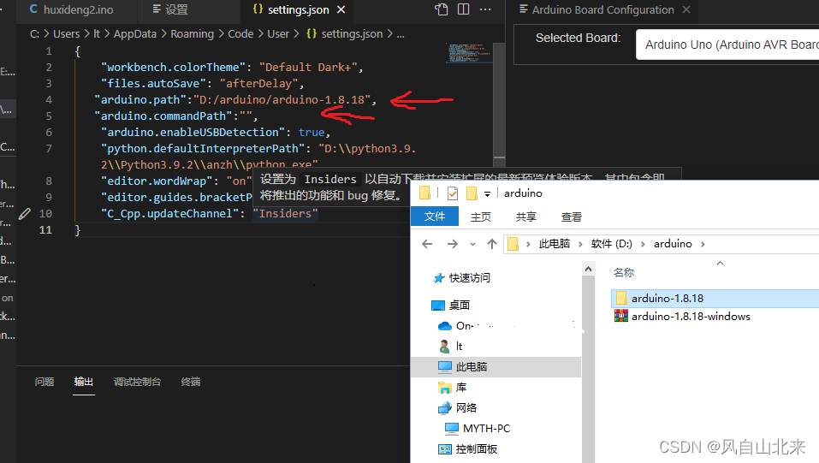
Task: Open recent locations dropdown in Explorer
Action: pos(472,244)
